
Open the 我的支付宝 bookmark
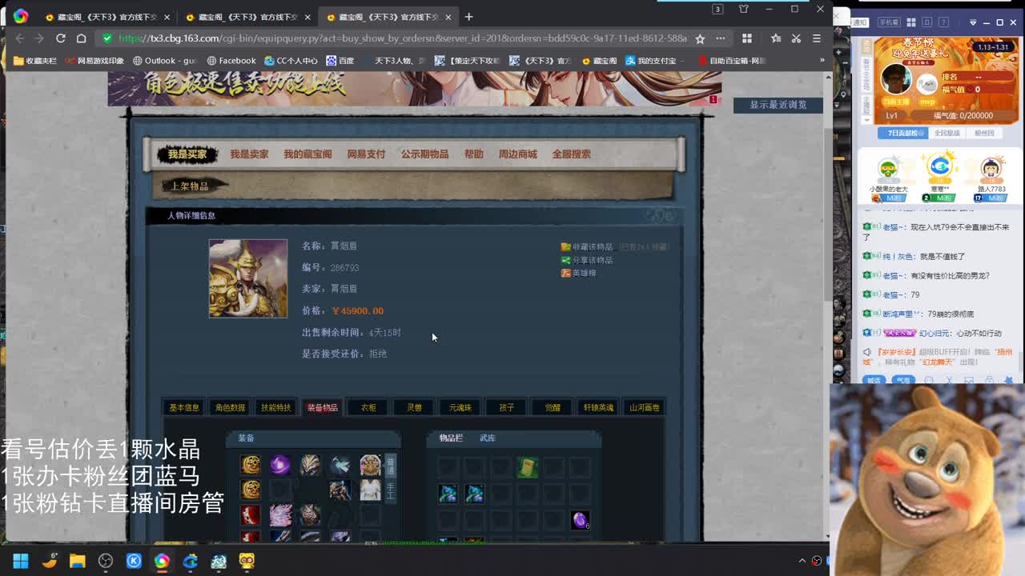tap(650, 61)
